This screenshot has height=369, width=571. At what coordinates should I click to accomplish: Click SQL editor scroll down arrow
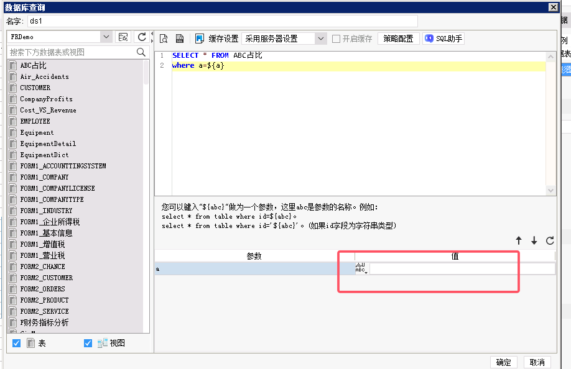pos(550,190)
